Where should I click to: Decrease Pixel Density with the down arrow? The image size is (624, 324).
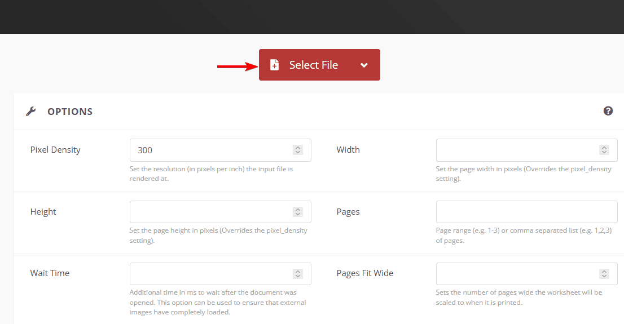coord(298,153)
